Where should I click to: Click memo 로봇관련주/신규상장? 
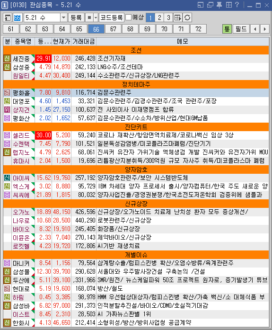(124, 220)
